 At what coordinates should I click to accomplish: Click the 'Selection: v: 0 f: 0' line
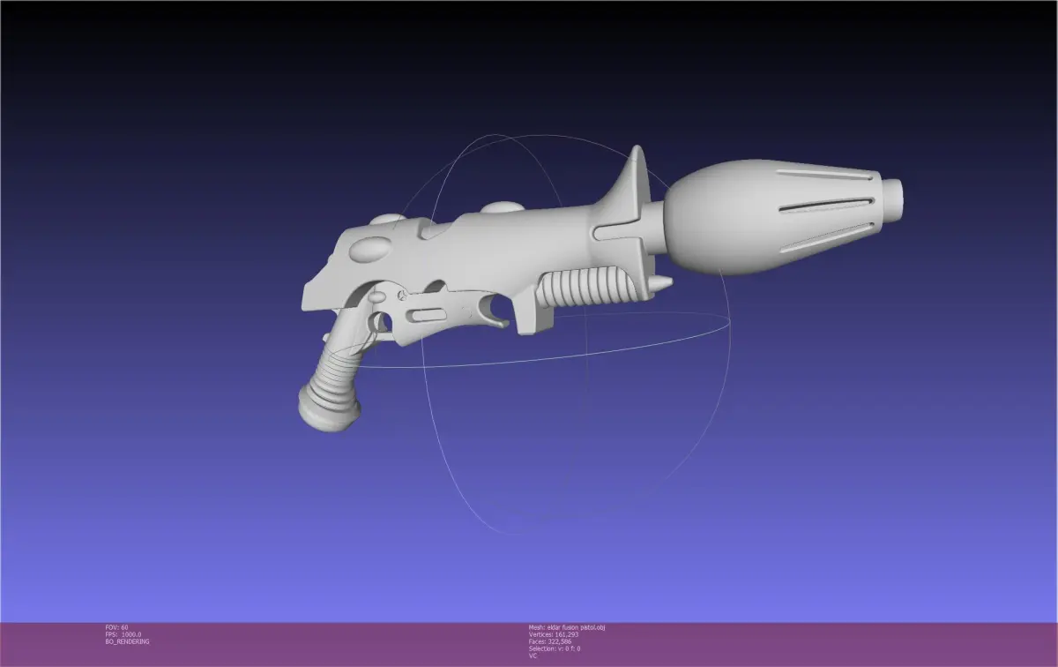pos(554,648)
